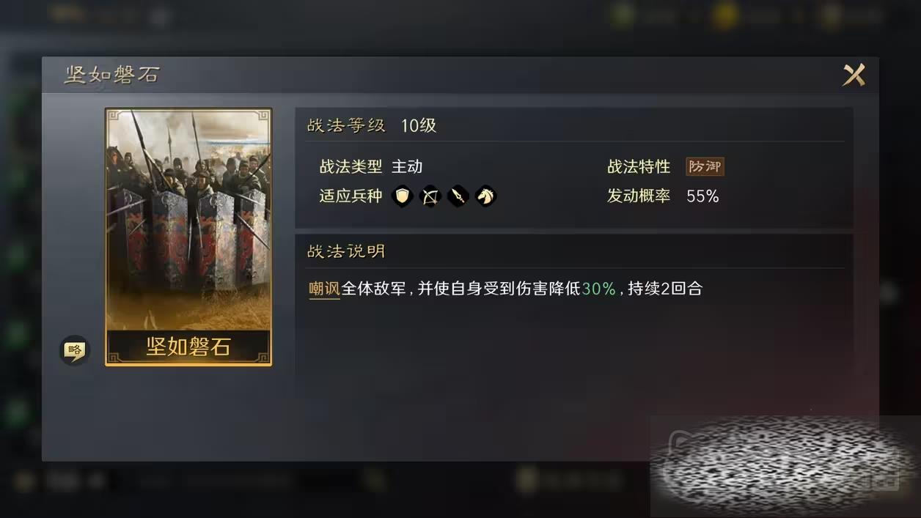Tap the green 30% damage reduction value
The width and height of the screenshot is (921, 518).
(x=599, y=289)
